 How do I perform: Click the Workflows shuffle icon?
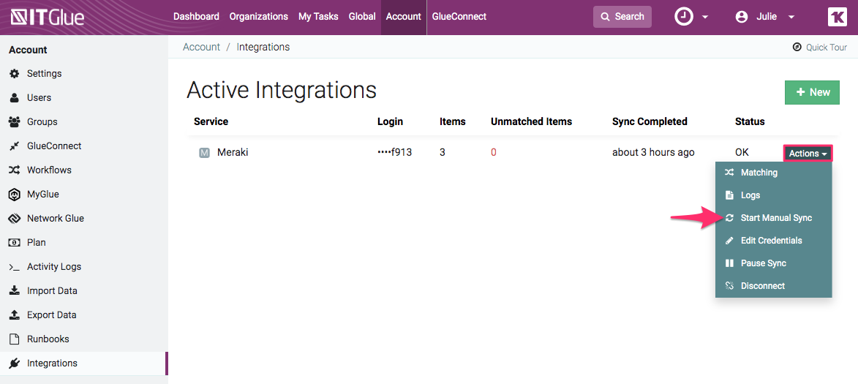click(x=15, y=170)
